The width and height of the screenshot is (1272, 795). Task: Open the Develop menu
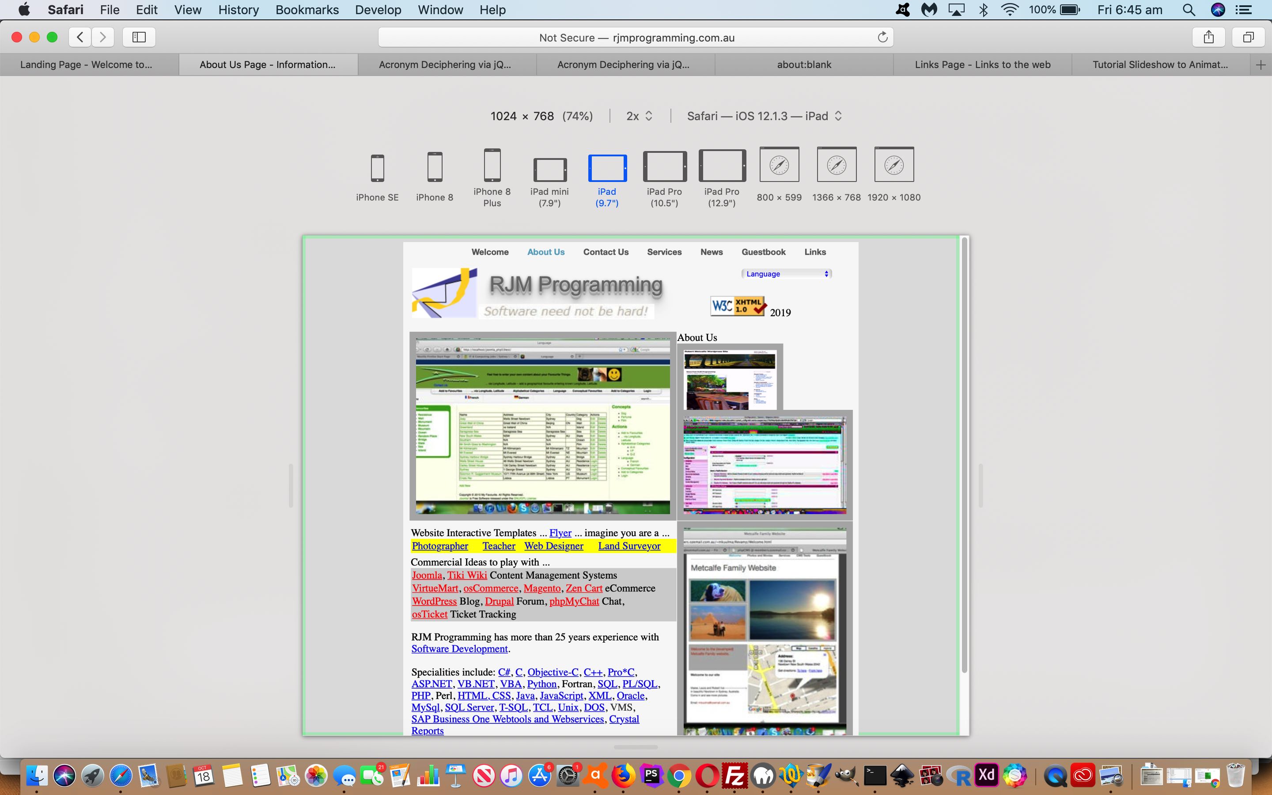[x=378, y=9]
